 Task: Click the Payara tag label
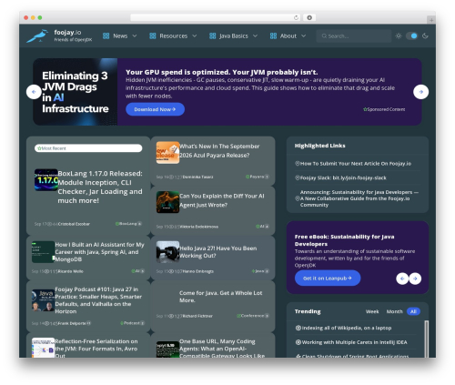point(258,177)
